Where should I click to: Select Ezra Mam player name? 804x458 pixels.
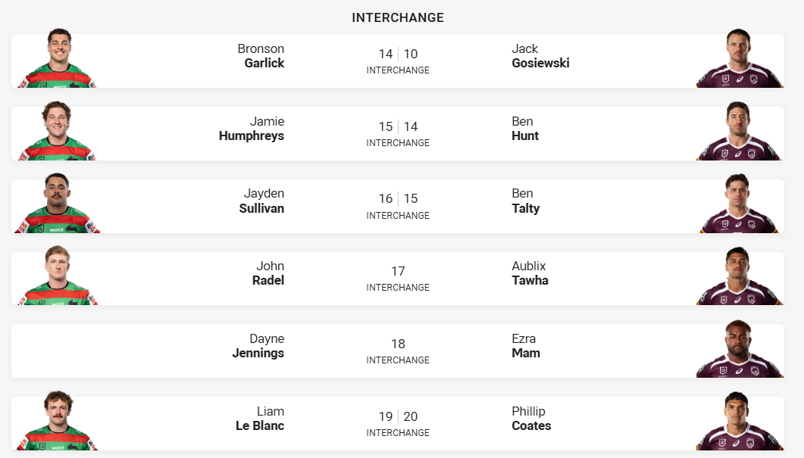[x=526, y=346]
